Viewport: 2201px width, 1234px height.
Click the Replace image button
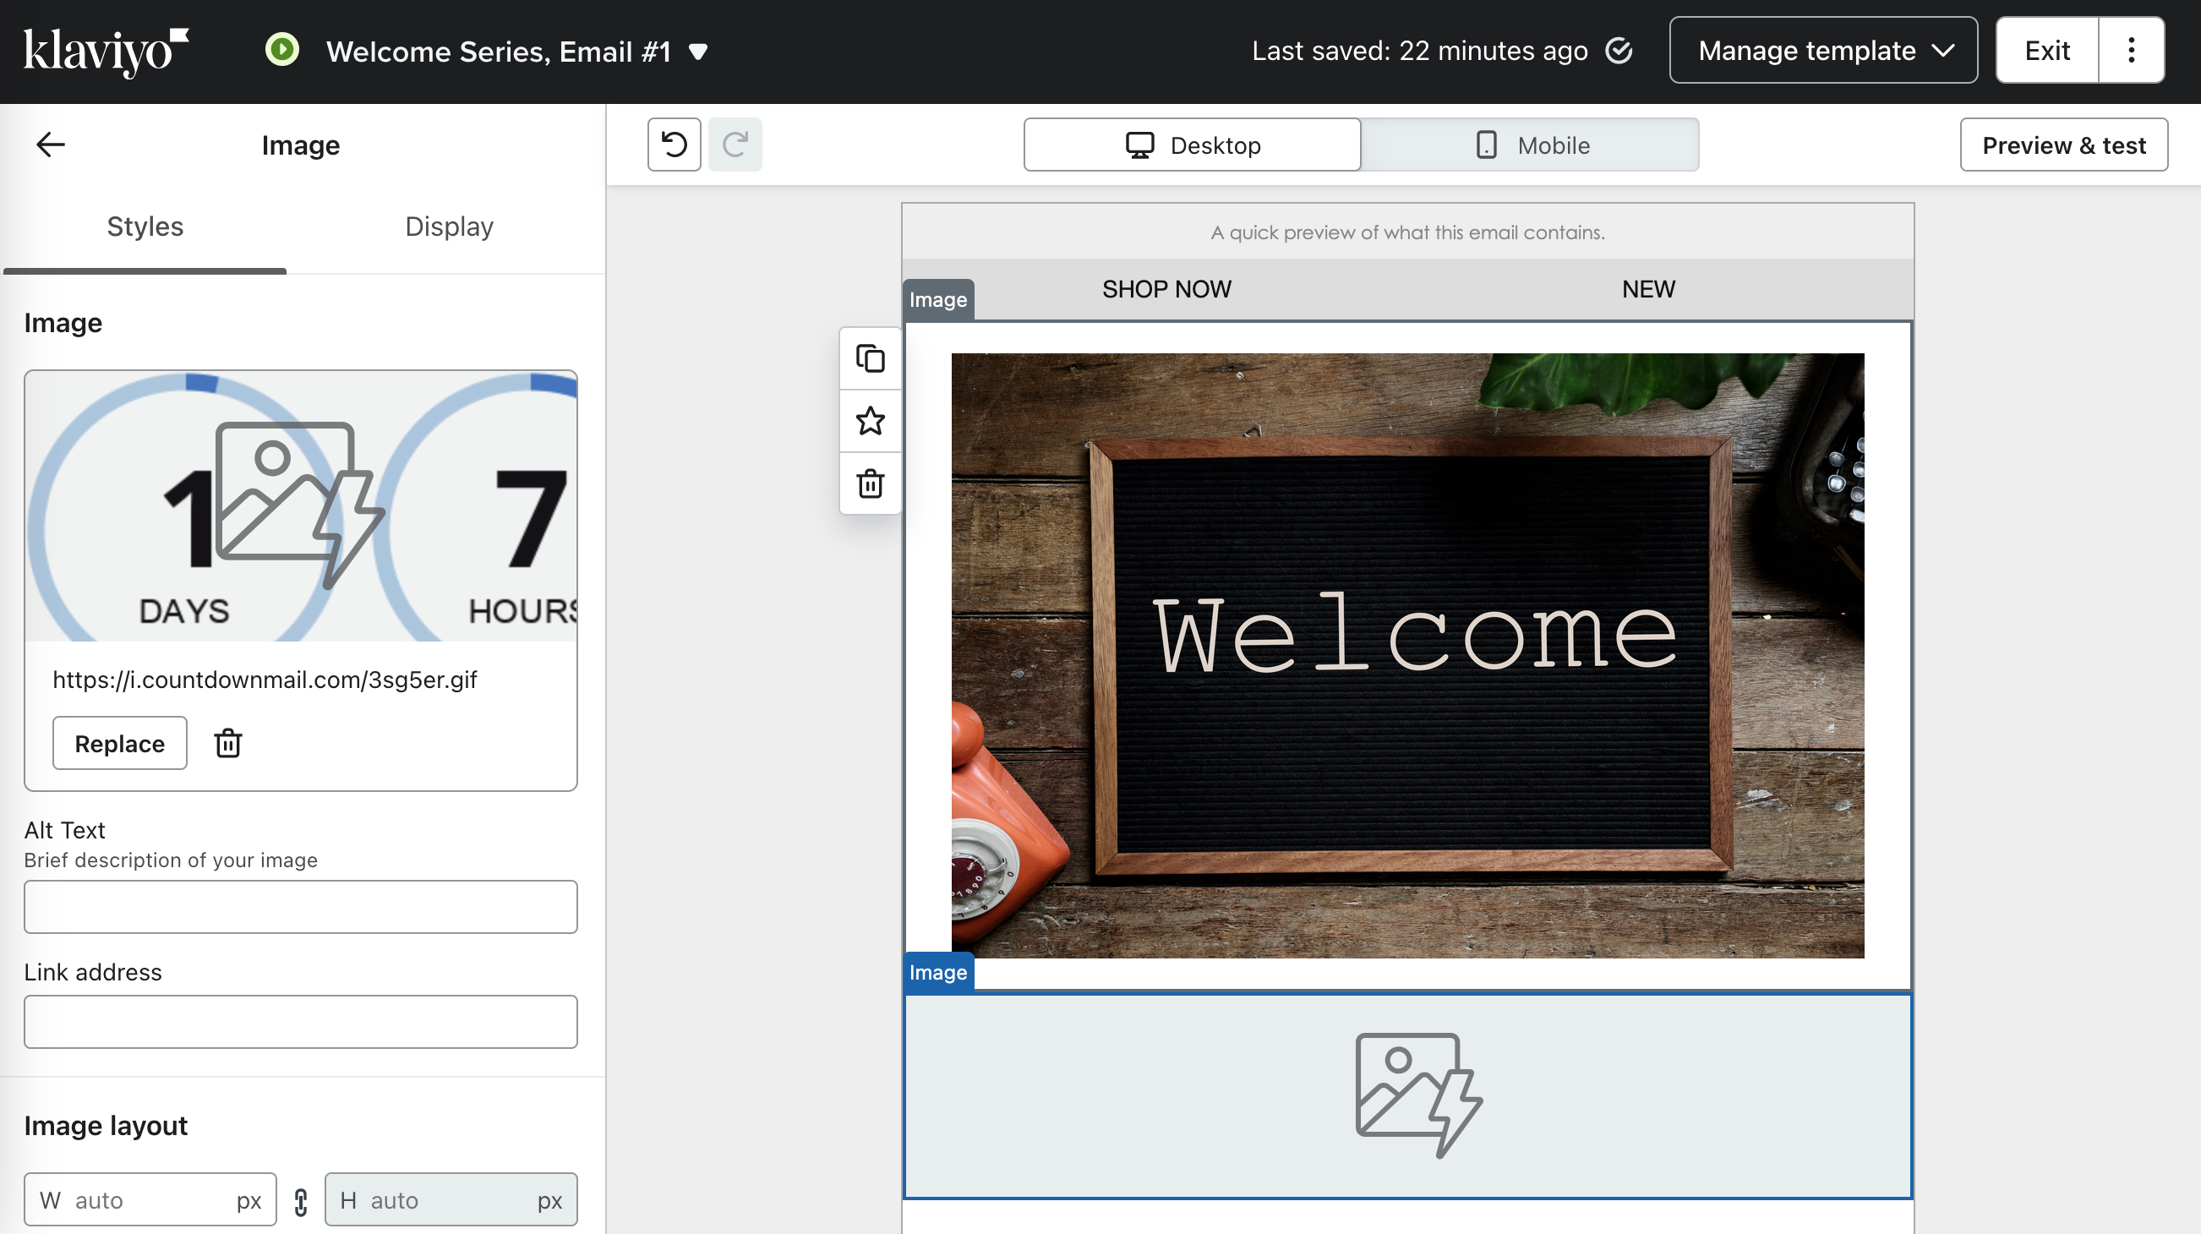pyautogui.click(x=120, y=744)
